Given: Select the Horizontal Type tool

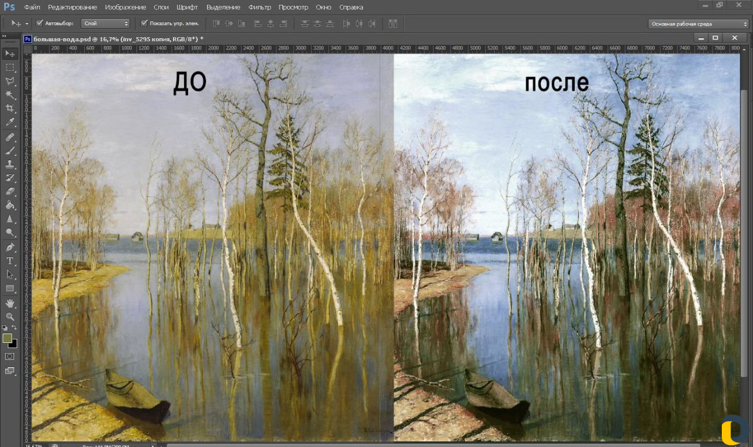Looking at the screenshot, I should point(10,261).
